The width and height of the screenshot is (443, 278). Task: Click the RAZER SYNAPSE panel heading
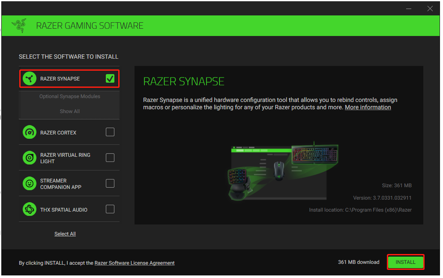tap(184, 82)
